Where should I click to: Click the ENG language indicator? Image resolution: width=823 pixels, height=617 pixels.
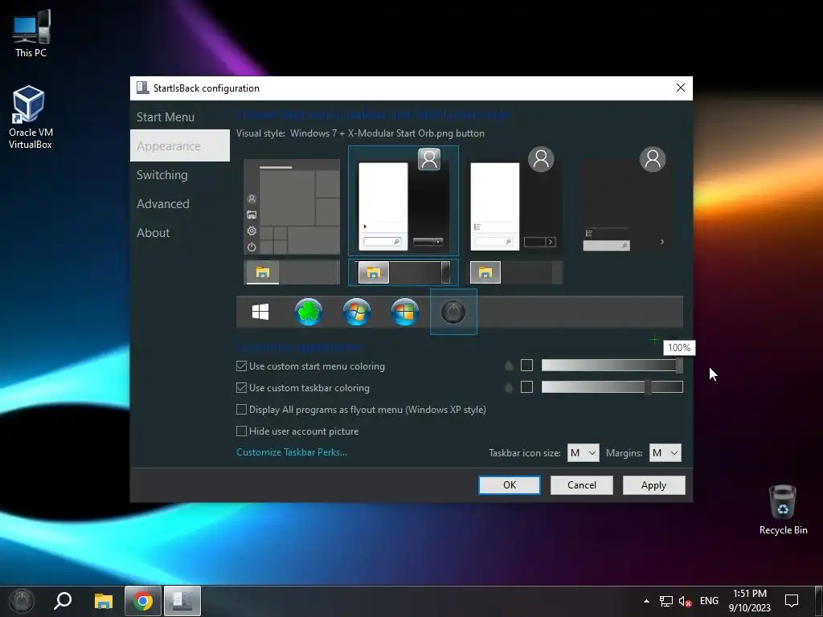[x=709, y=601]
